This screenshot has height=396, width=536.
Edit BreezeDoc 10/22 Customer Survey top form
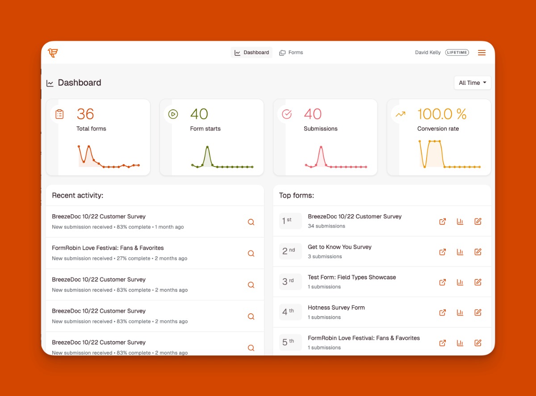tap(477, 221)
